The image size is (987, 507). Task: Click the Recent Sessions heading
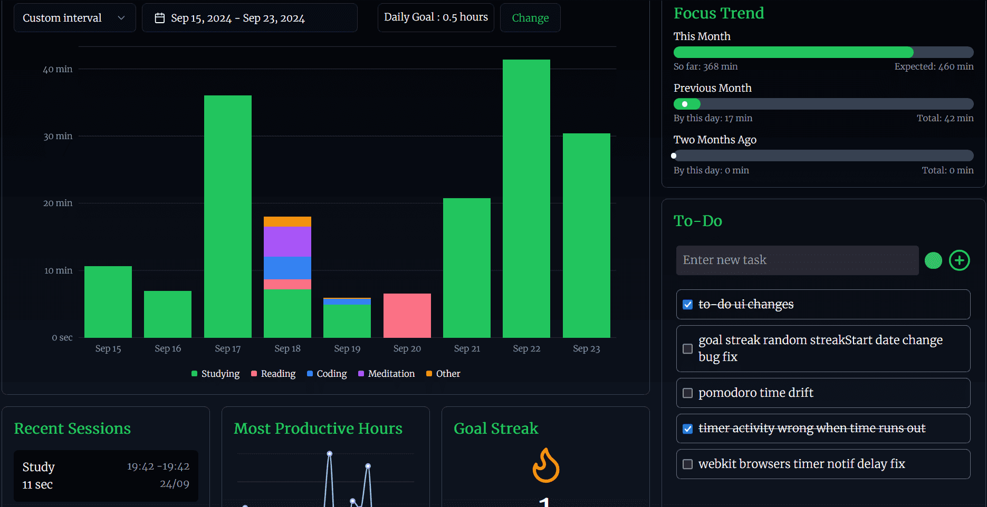coord(72,428)
